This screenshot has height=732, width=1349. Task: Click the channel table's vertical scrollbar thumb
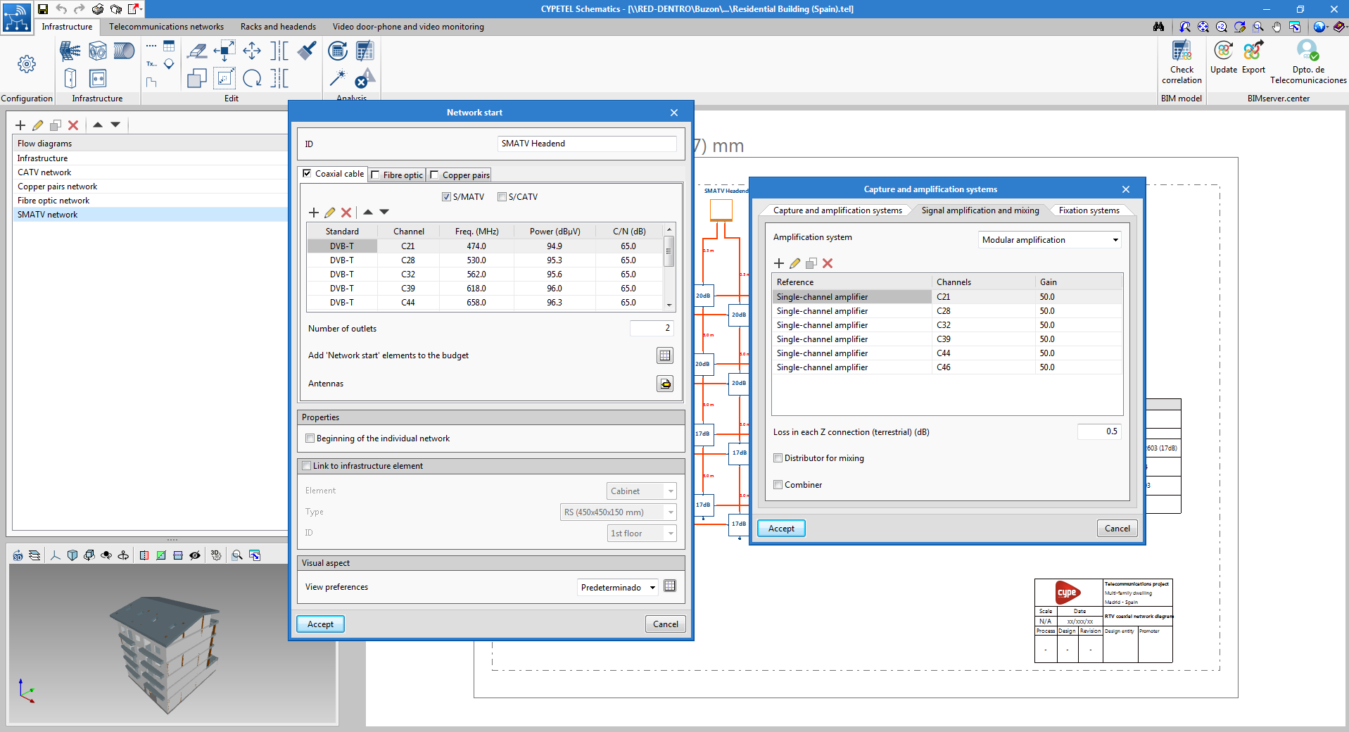point(669,251)
